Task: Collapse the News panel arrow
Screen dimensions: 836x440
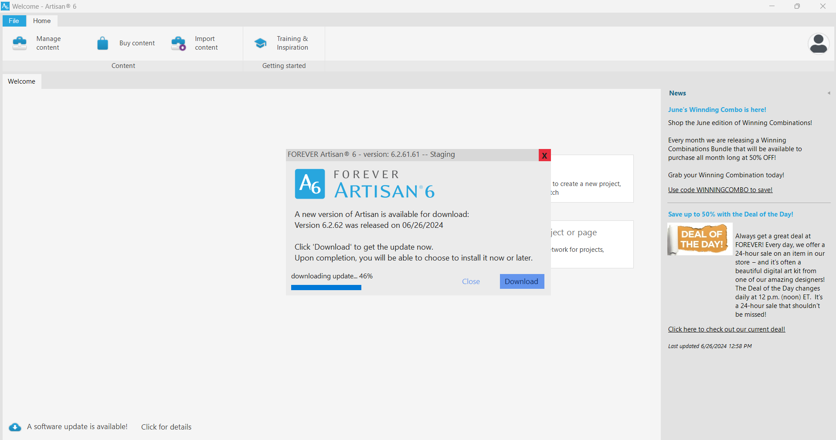Action: point(829,93)
